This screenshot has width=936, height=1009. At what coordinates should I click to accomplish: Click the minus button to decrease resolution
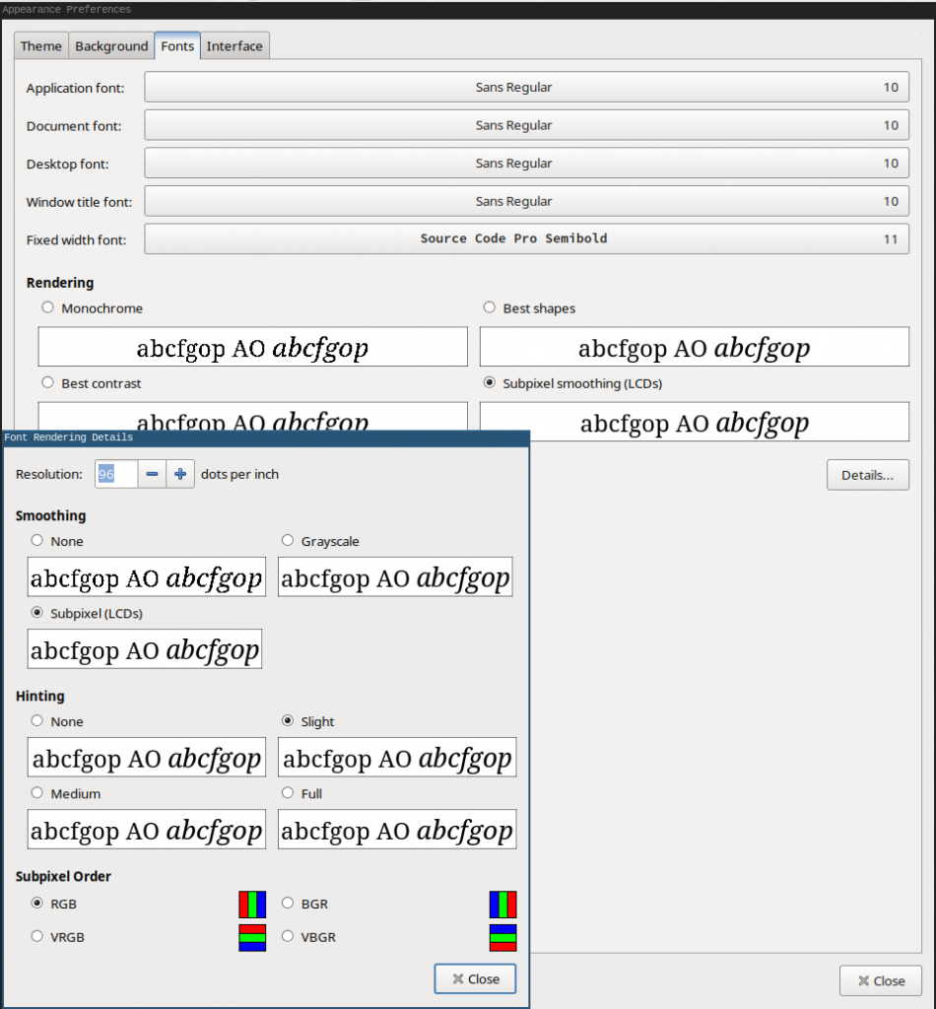[x=152, y=474]
